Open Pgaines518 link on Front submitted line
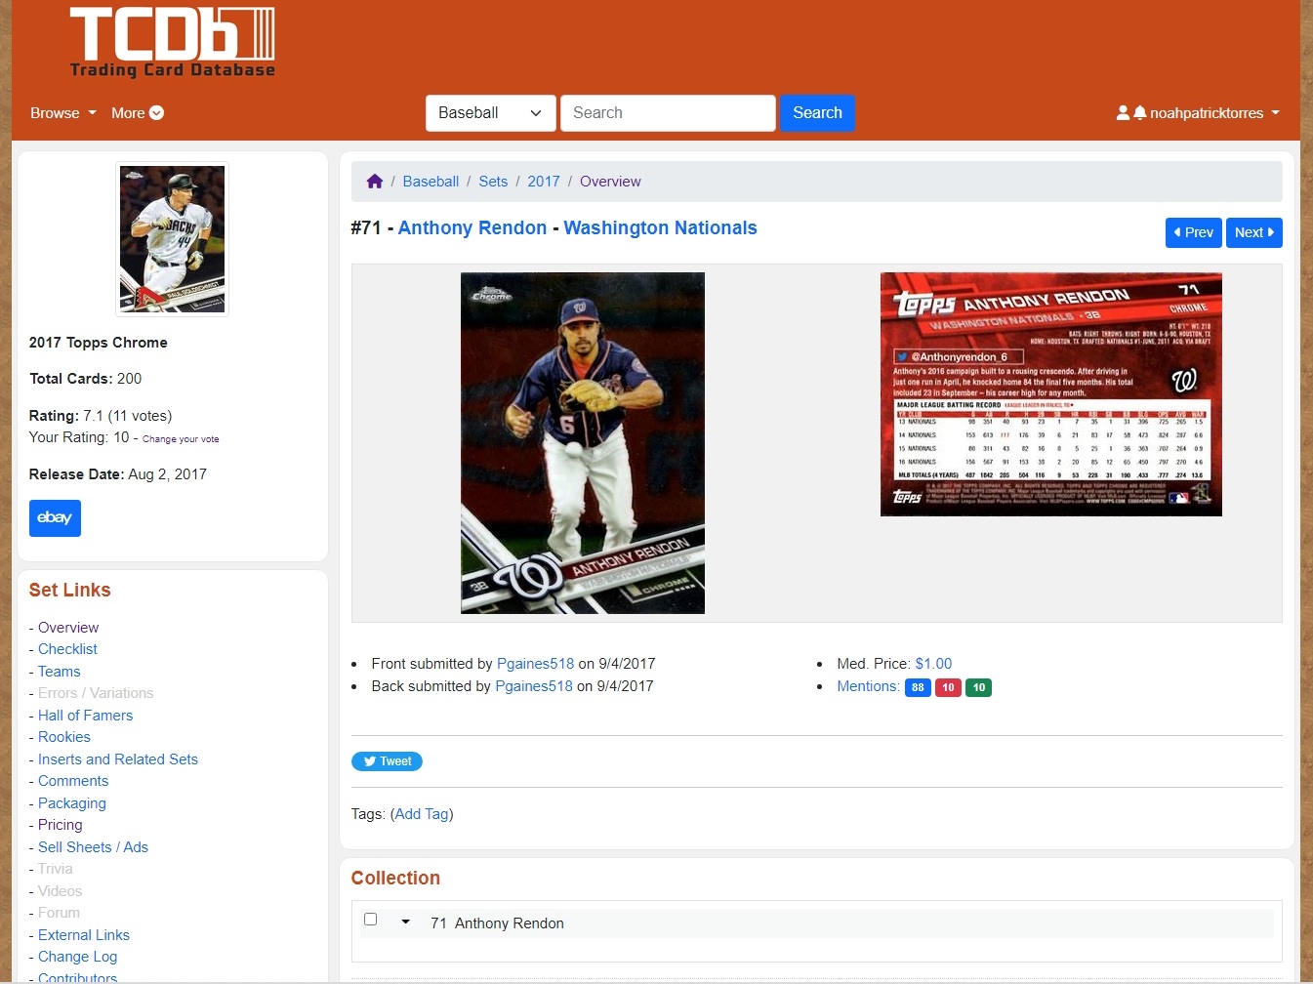This screenshot has height=984, width=1313. 535,664
